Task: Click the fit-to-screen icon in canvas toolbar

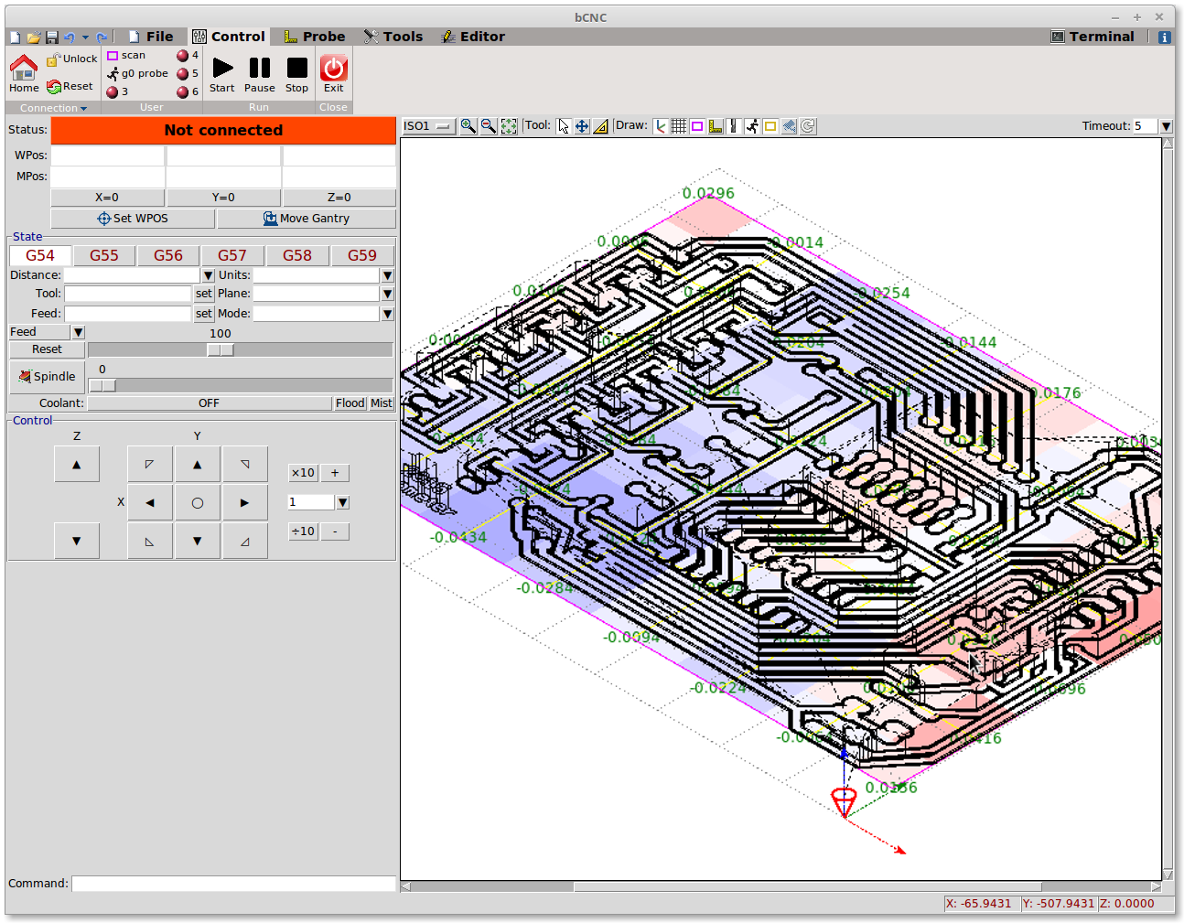Action: pos(509,126)
